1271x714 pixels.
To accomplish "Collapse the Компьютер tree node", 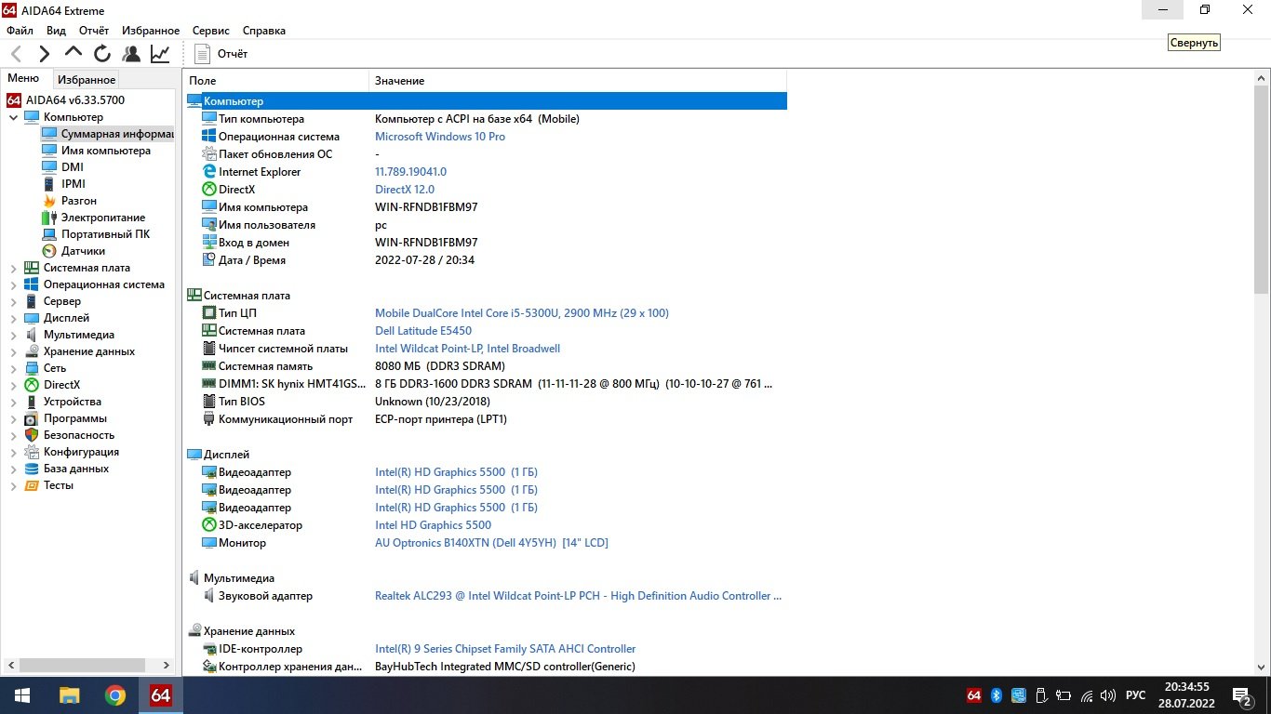I will pos(13,117).
